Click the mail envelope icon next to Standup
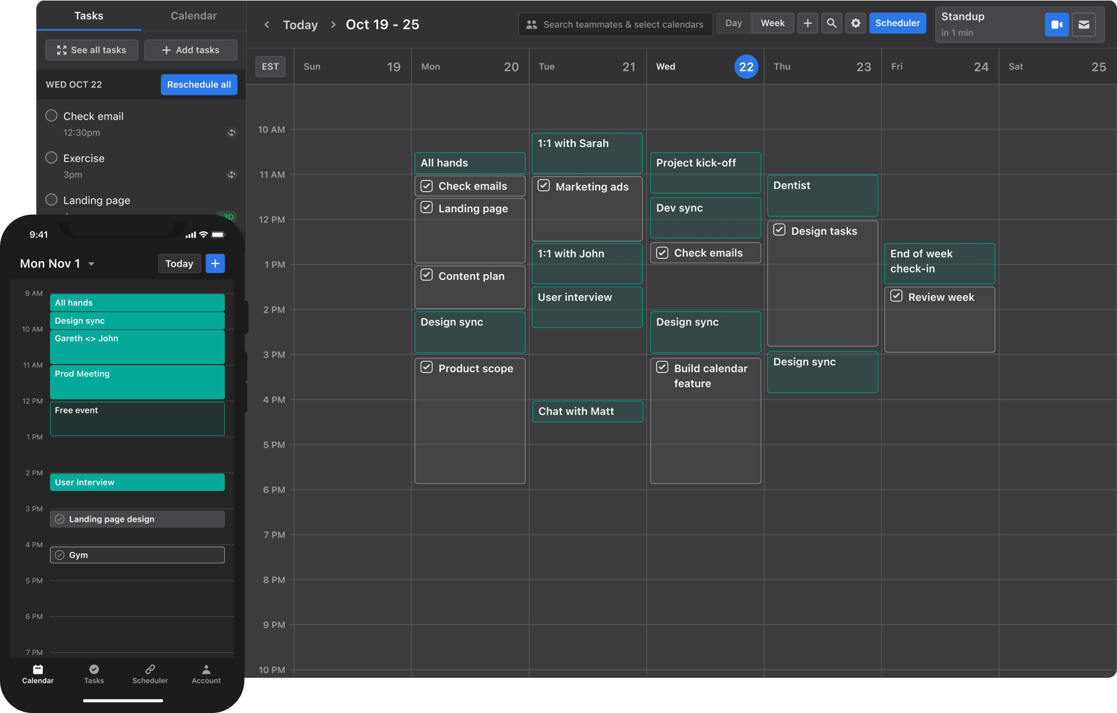The image size is (1117, 713). tap(1084, 24)
